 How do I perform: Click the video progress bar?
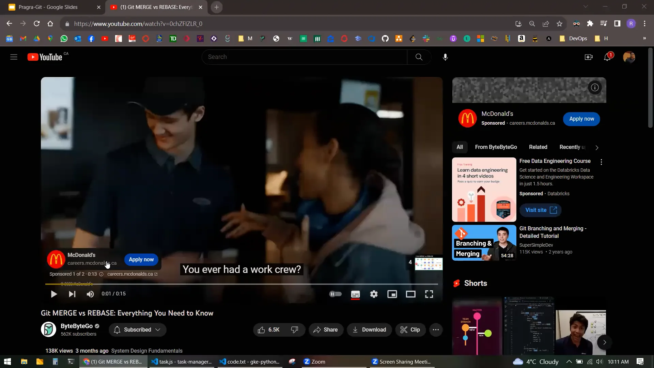242,284
